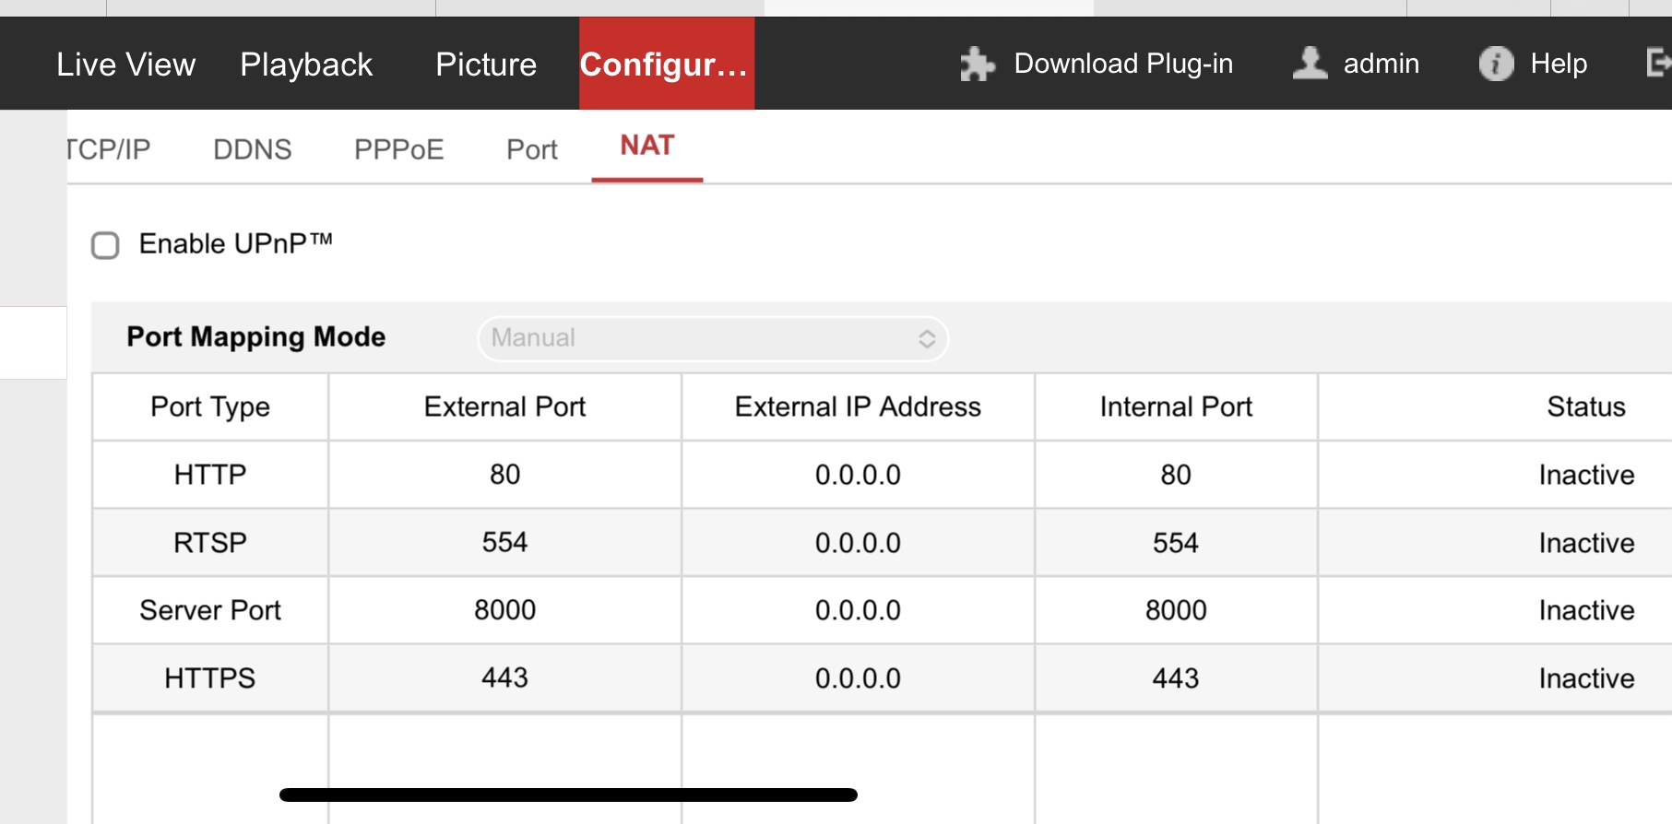The image size is (1672, 824).
Task: Switch to the DDNS tab
Action: pyautogui.click(x=252, y=149)
